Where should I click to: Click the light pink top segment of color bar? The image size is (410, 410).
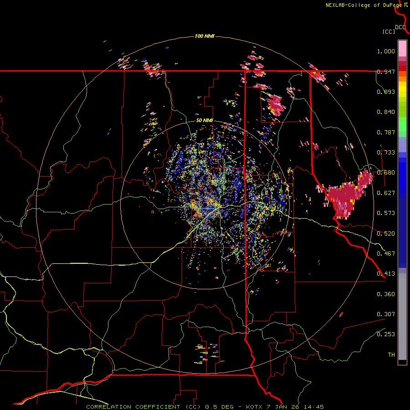click(402, 48)
